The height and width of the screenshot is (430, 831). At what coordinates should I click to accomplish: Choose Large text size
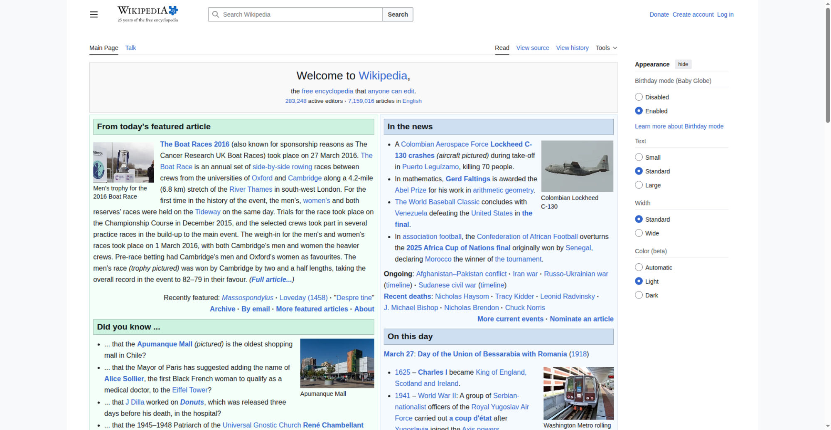[x=639, y=185]
